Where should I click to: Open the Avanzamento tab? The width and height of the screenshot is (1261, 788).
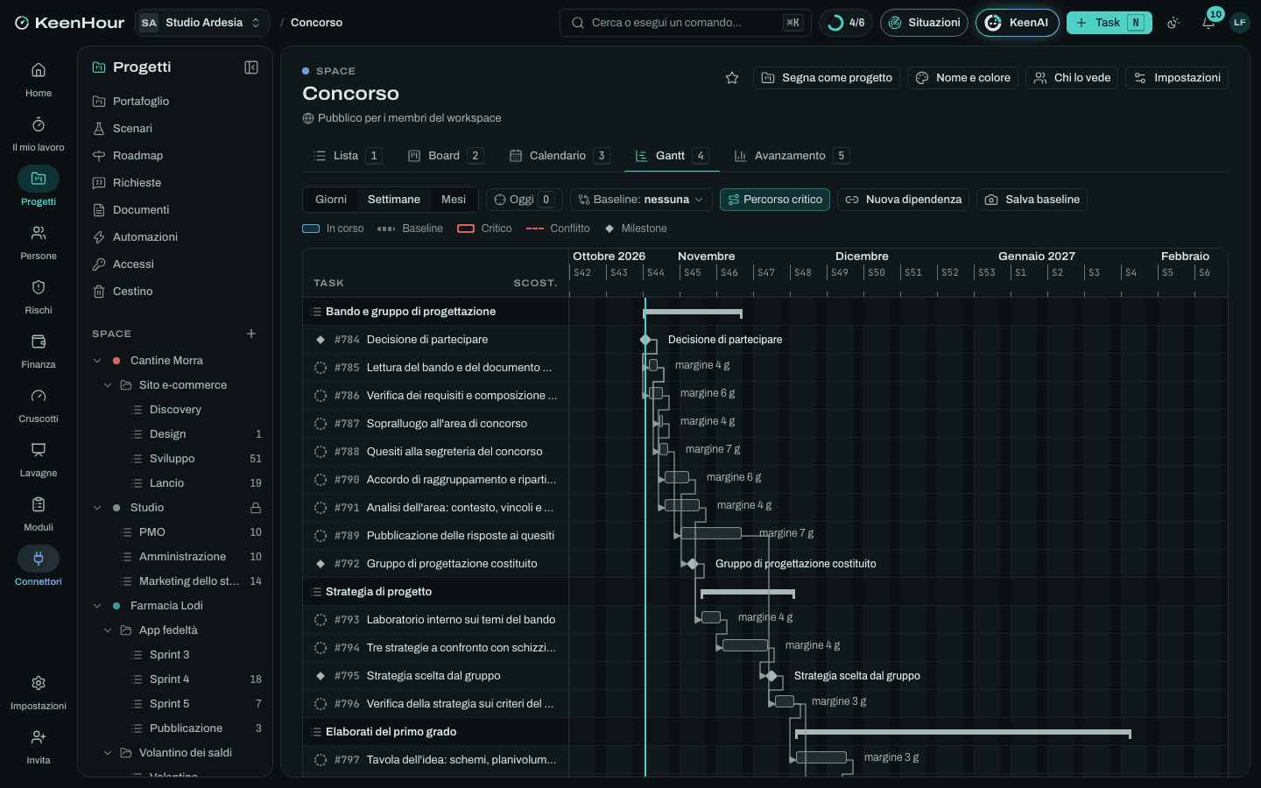click(x=792, y=156)
